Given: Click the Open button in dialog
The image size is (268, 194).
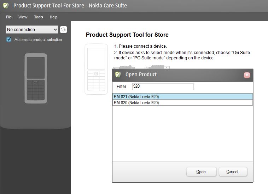Looking at the screenshot, I should [x=201, y=172].
